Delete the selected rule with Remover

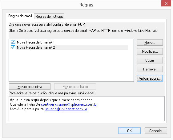(150, 69)
